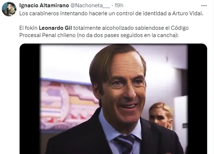This screenshot has width=214, height=154.
Task: Click the video's right black letterbox bar
Action: click(x=198, y=99)
